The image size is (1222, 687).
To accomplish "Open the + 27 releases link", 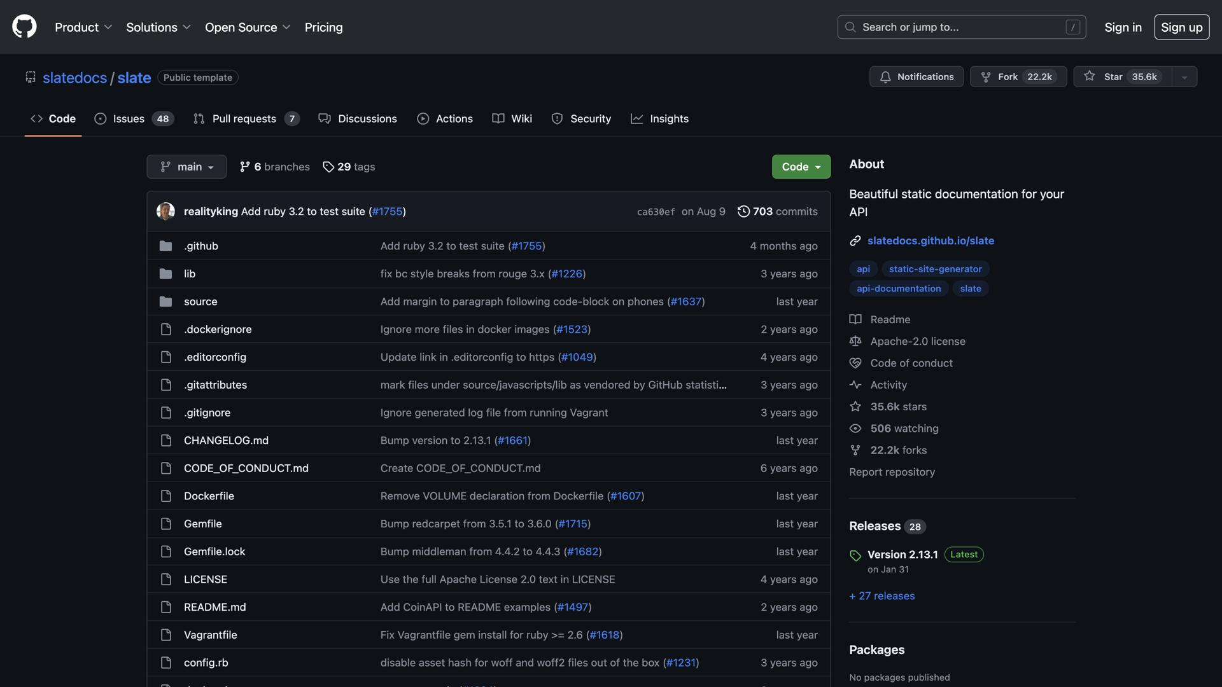I will point(881,595).
